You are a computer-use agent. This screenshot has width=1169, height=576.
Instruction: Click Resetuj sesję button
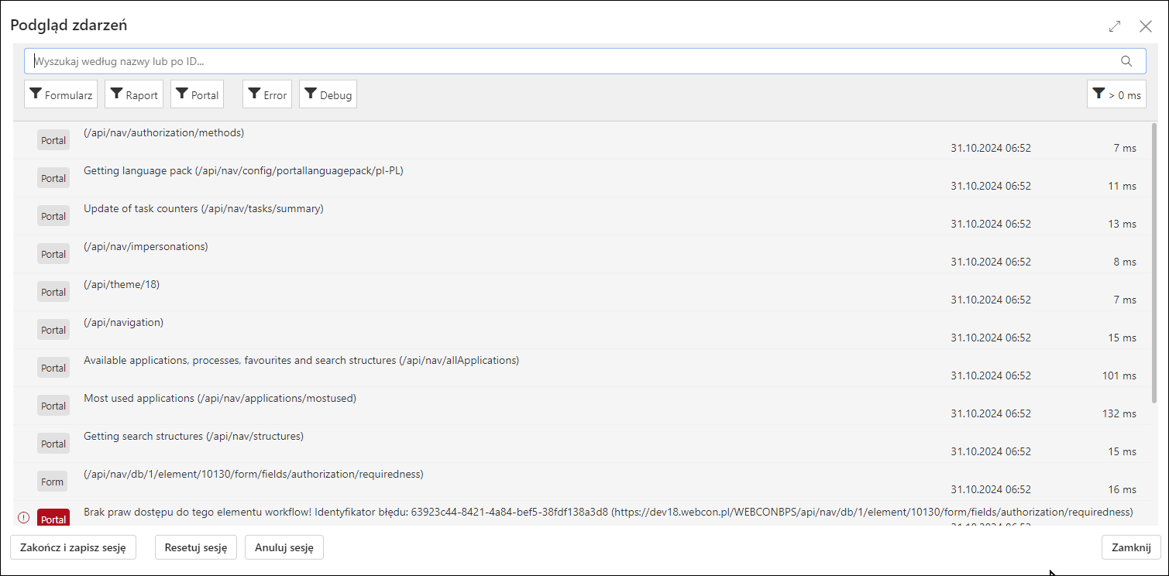click(x=196, y=547)
